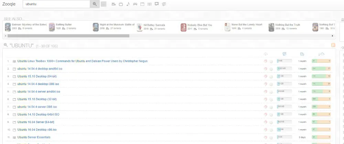Open Ubuntu 14.10 Desktop 64bit ISO link

pyautogui.click(x=39, y=115)
